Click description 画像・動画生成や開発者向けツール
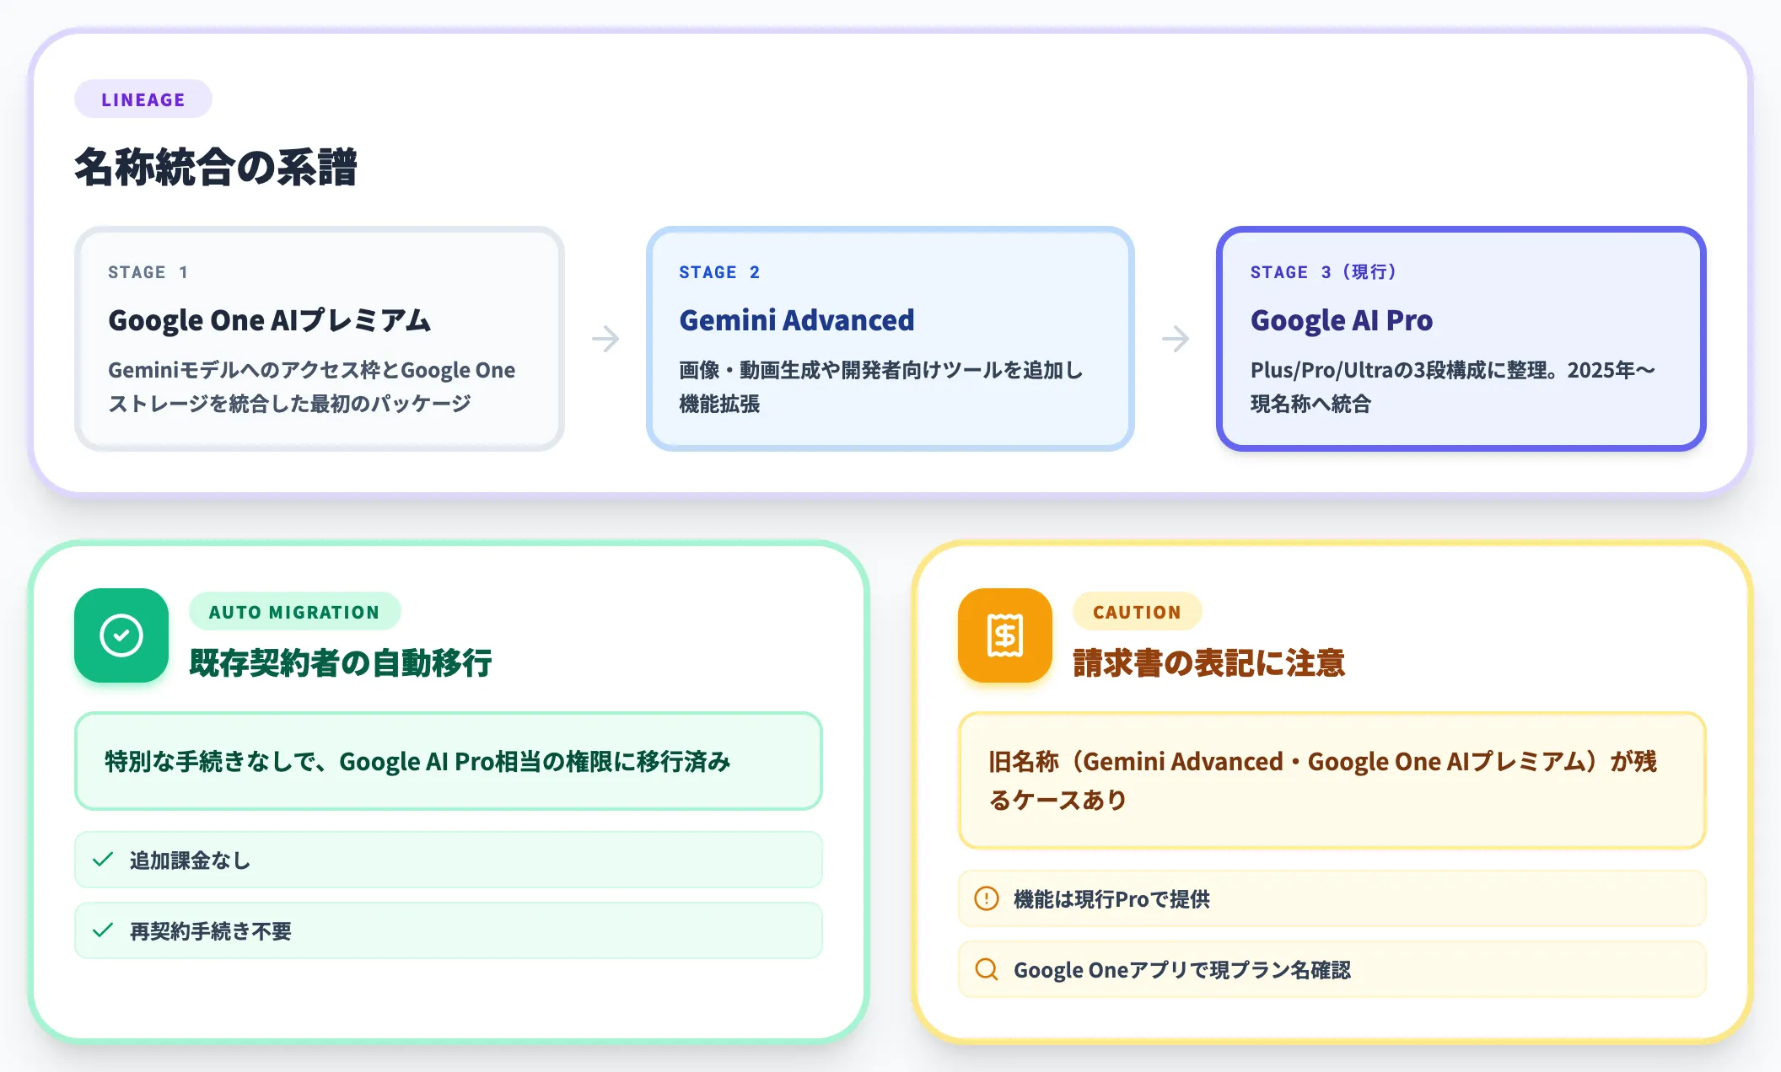1781x1072 pixels. tap(881, 387)
